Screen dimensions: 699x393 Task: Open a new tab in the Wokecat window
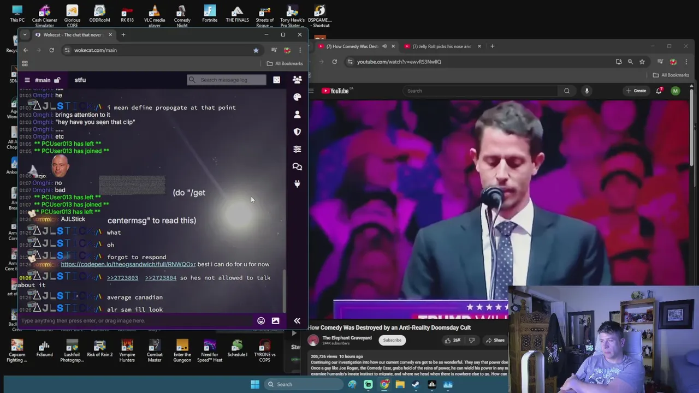tap(123, 34)
